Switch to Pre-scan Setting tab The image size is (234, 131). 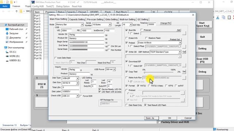pos(95,19)
